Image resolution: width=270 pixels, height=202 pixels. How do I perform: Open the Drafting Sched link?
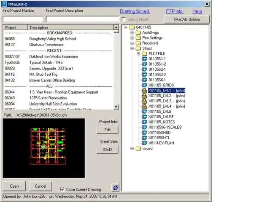tap(135, 11)
